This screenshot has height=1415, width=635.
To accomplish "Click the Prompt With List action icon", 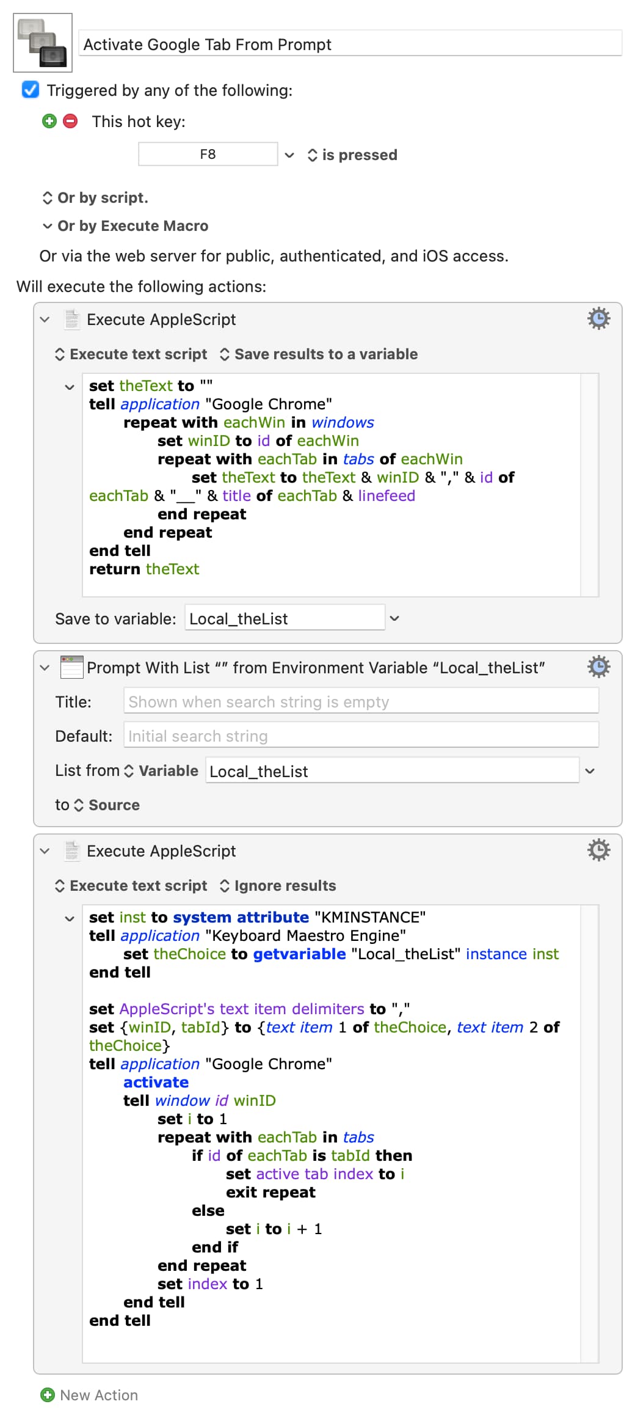I will click(71, 667).
